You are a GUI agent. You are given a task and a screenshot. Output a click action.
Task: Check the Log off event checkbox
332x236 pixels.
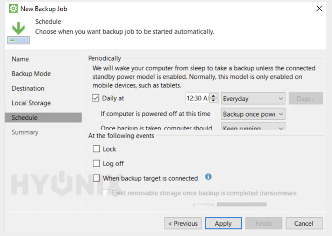tap(96, 163)
